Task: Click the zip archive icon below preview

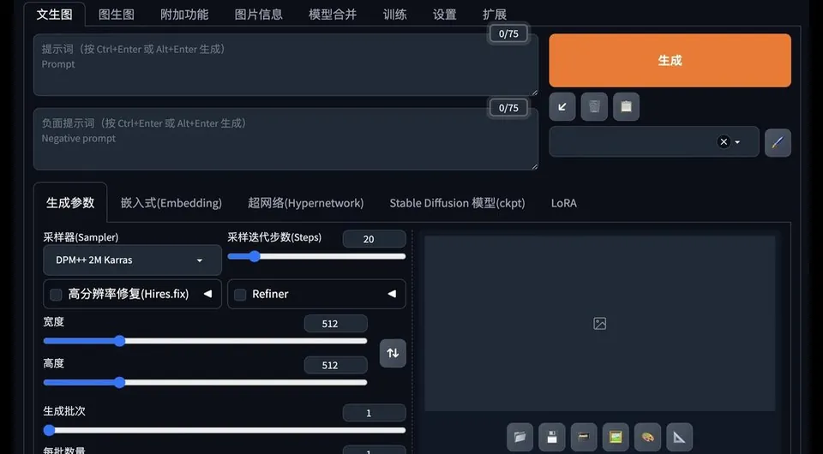Action: tap(584, 437)
